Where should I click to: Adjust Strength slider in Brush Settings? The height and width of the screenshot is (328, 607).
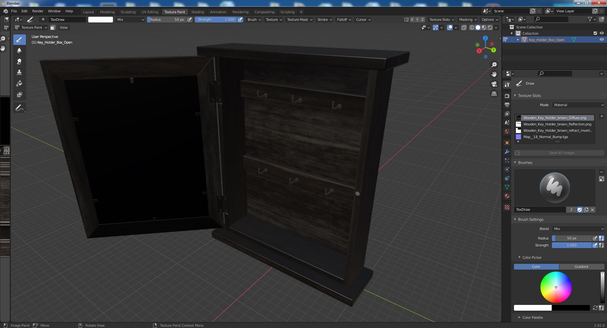click(x=572, y=245)
